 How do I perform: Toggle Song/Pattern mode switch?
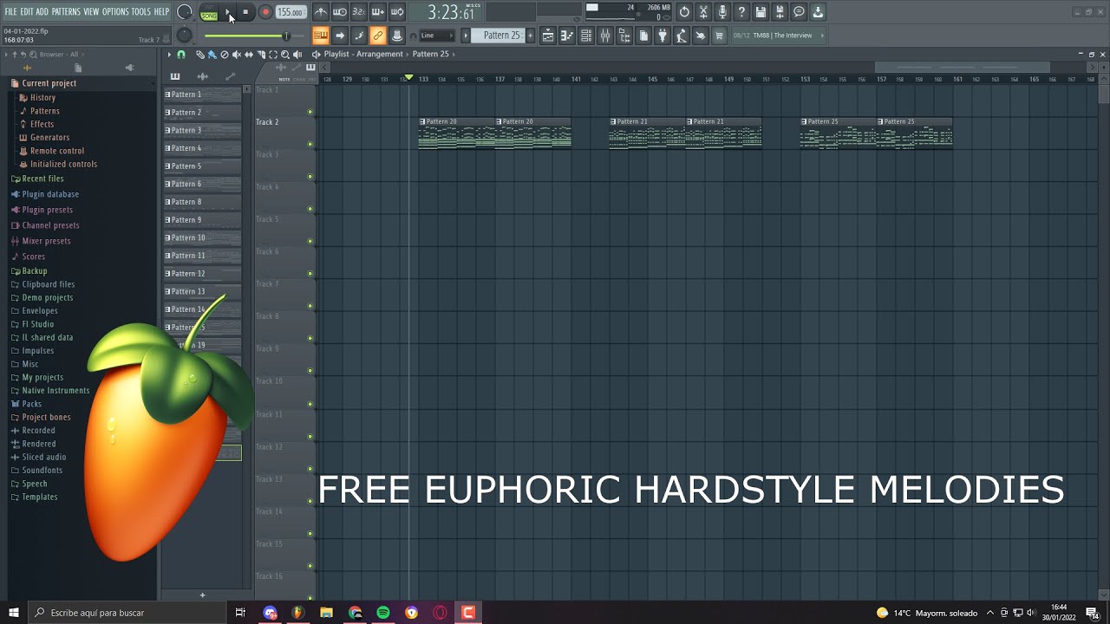209,12
